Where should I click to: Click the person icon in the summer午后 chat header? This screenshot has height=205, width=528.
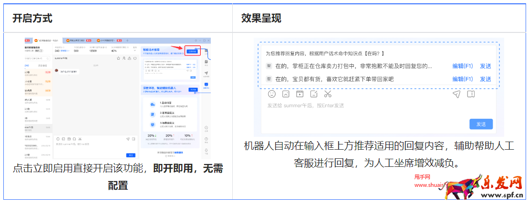click(124, 58)
